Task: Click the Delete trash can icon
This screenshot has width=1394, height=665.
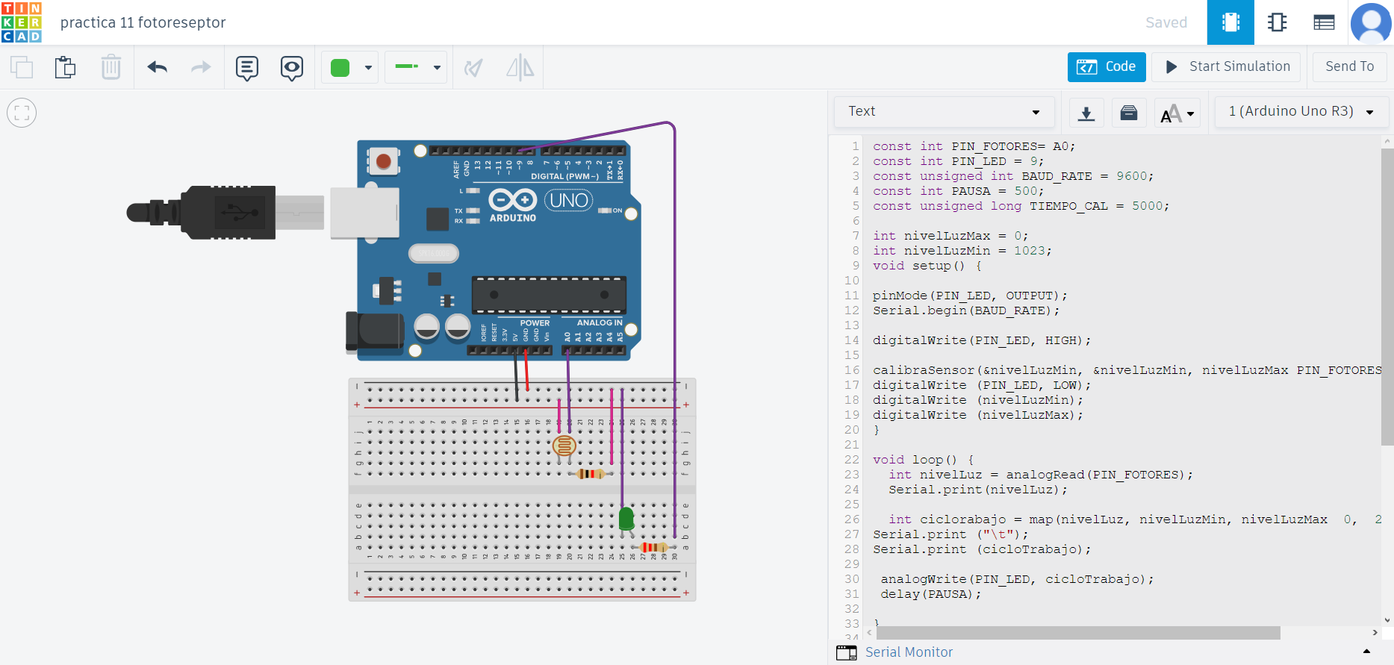Action: click(111, 67)
